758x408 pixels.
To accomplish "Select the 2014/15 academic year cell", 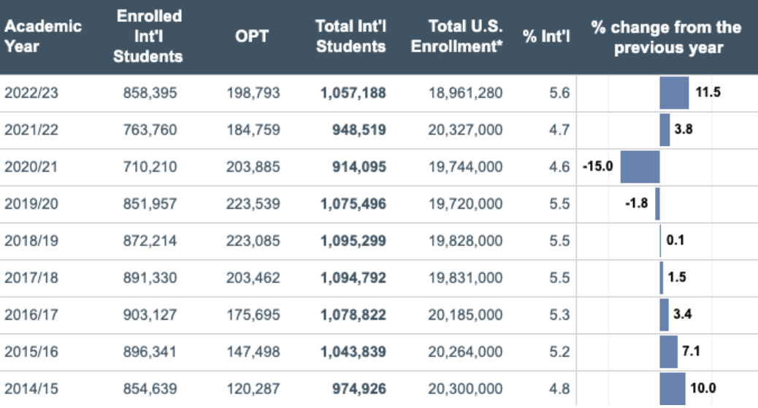I will (31, 389).
